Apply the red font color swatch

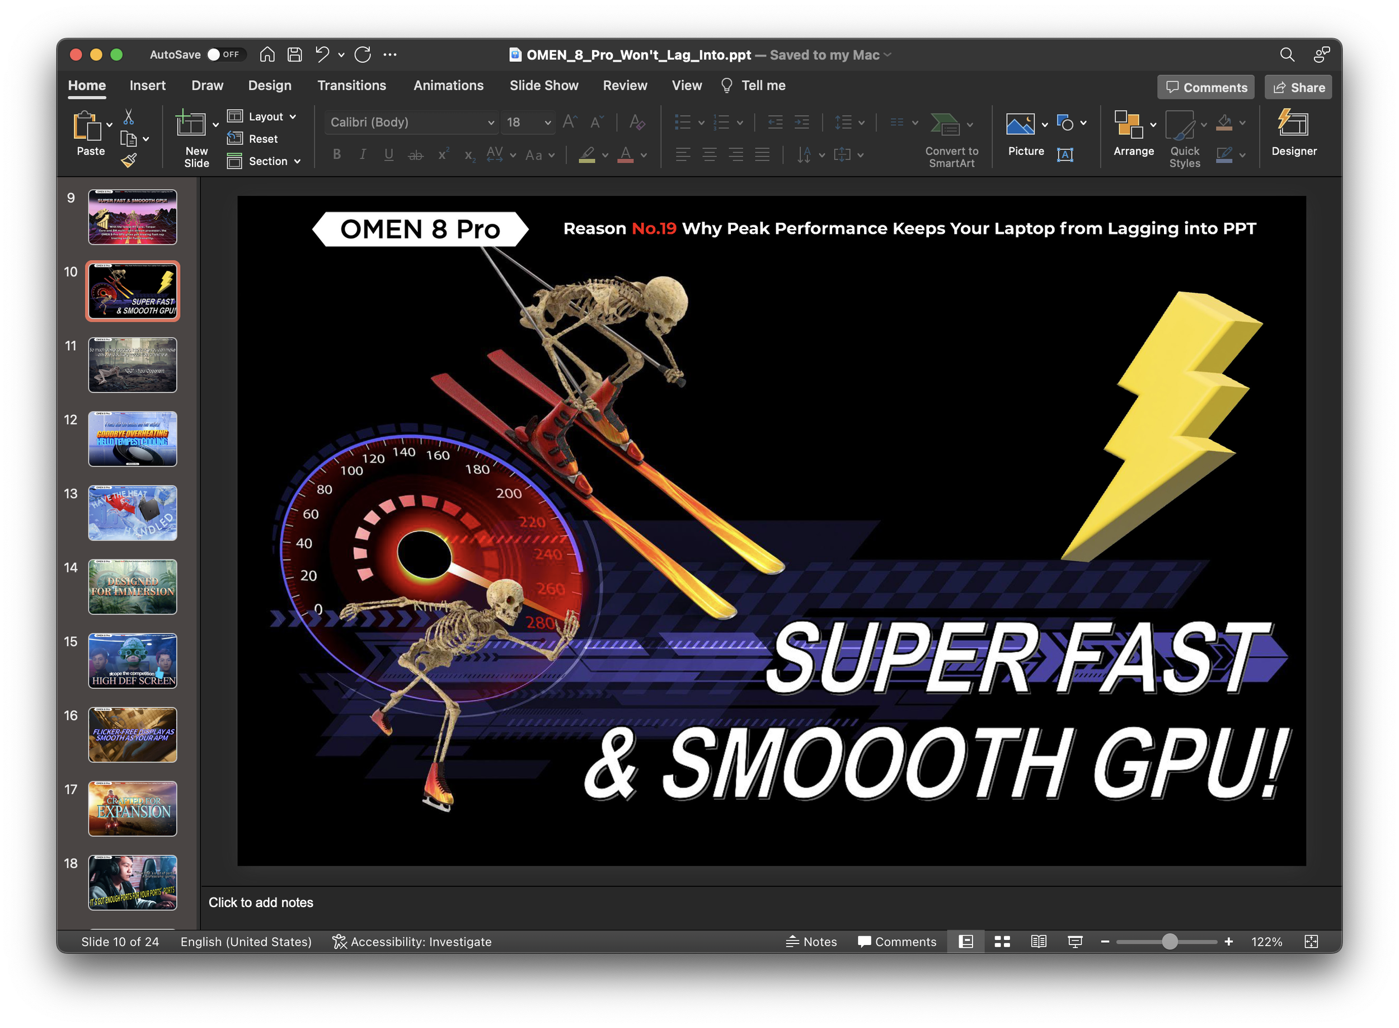click(626, 155)
